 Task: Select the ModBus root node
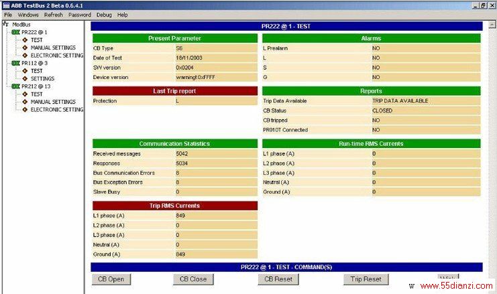(21, 24)
